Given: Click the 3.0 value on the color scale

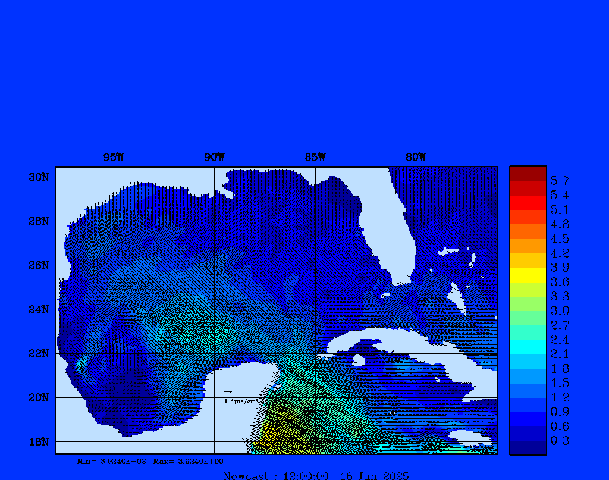Looking at the screenshot, I should coord(560,310).
